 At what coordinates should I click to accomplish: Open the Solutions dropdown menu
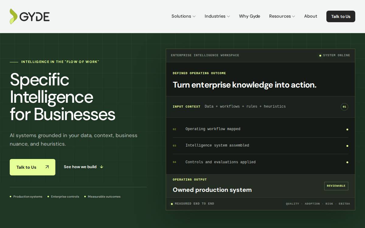click(x=183, y=16)
